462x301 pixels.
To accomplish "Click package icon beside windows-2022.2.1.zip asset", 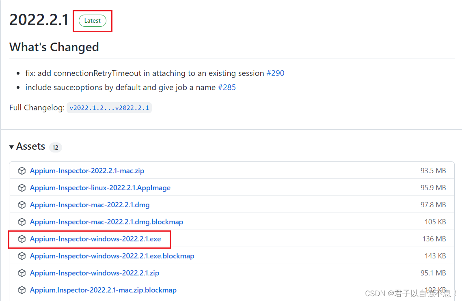I will pos(22,273).
